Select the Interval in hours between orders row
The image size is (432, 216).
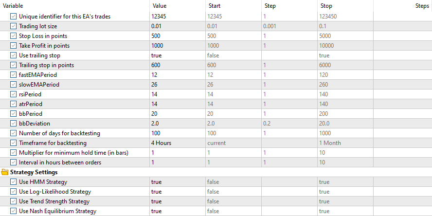[x=216, y=162]
